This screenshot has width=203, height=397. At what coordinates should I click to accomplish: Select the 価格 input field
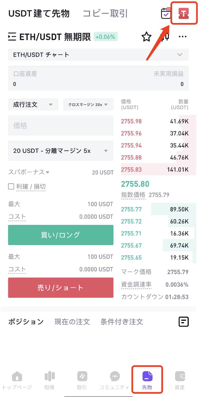61,126
